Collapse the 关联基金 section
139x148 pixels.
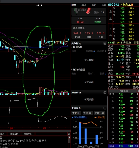105,108
